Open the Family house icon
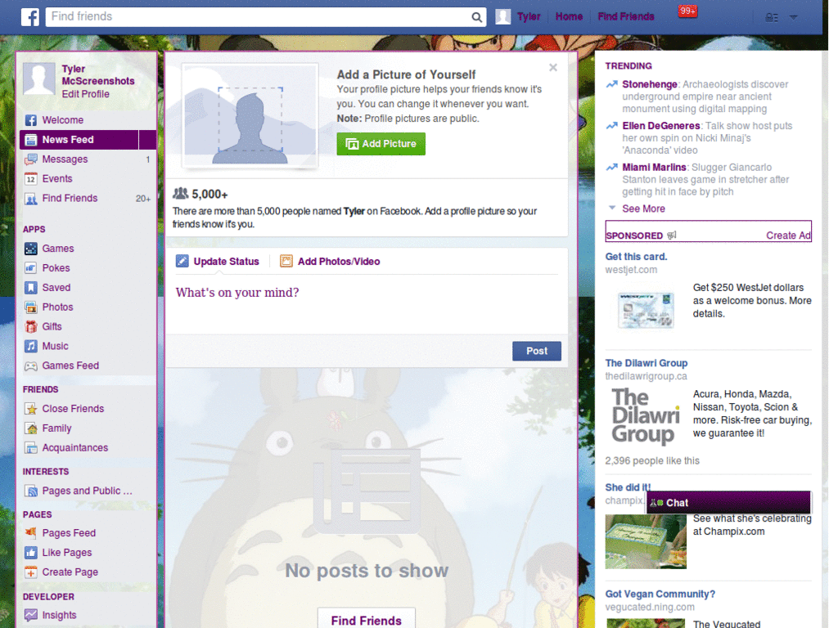The height and width of the screenshot is (628, 838). coord(31,428)
